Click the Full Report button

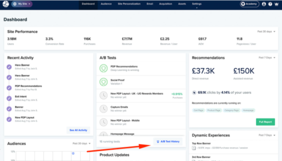pyautogui.click(x=265, y=122)
